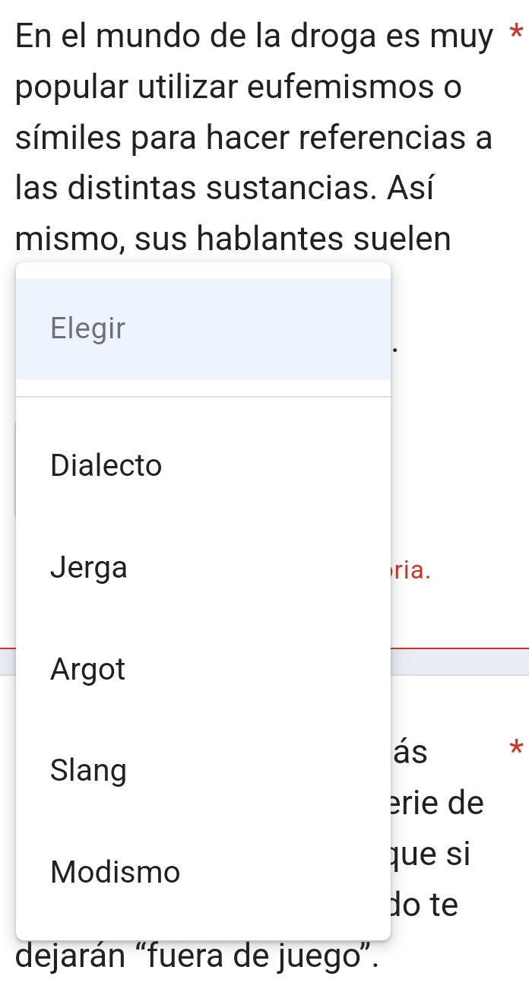Image resolution: width=529 pixels, height=1005 pixels.
Task: Click the line "mismo, sus hablantes suelen"
Action: [233, 239]
